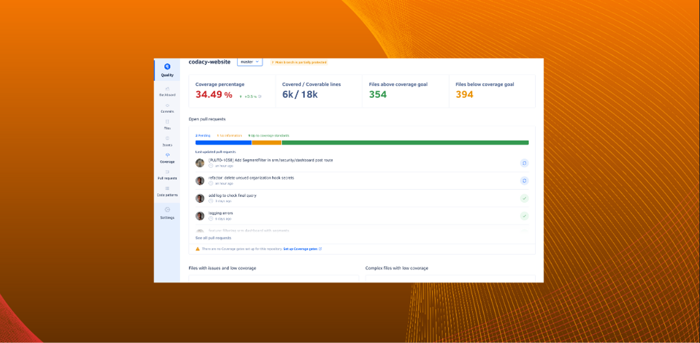
Task: Open the Code patterns sidebar icon
Action: 168,189
